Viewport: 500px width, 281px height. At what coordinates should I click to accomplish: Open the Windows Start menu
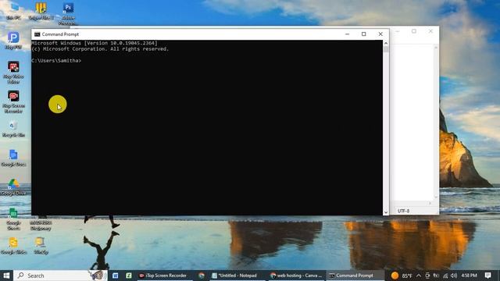coord(6,276)
